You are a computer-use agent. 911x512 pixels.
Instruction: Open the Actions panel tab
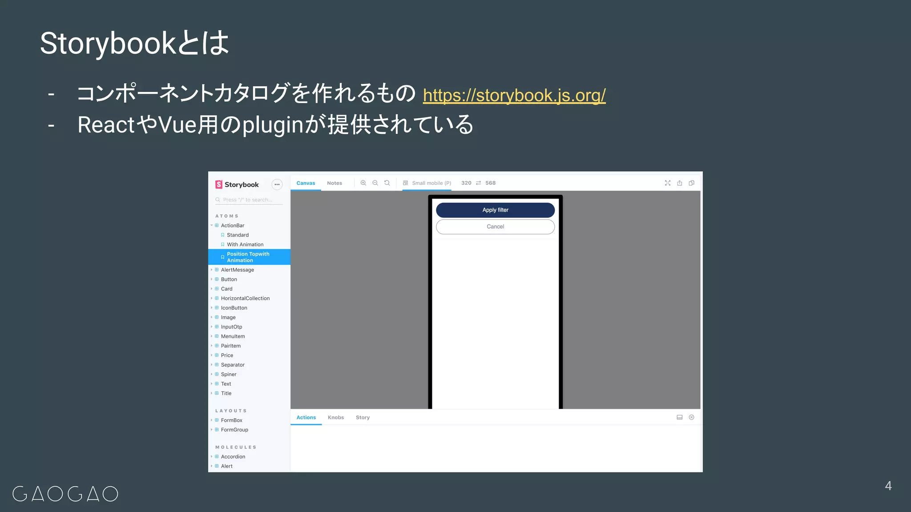point(306,417)
